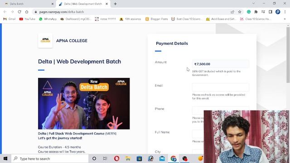Open the media control icon in toolbar
Screen dimensions: 290x163
pos(263,12)
